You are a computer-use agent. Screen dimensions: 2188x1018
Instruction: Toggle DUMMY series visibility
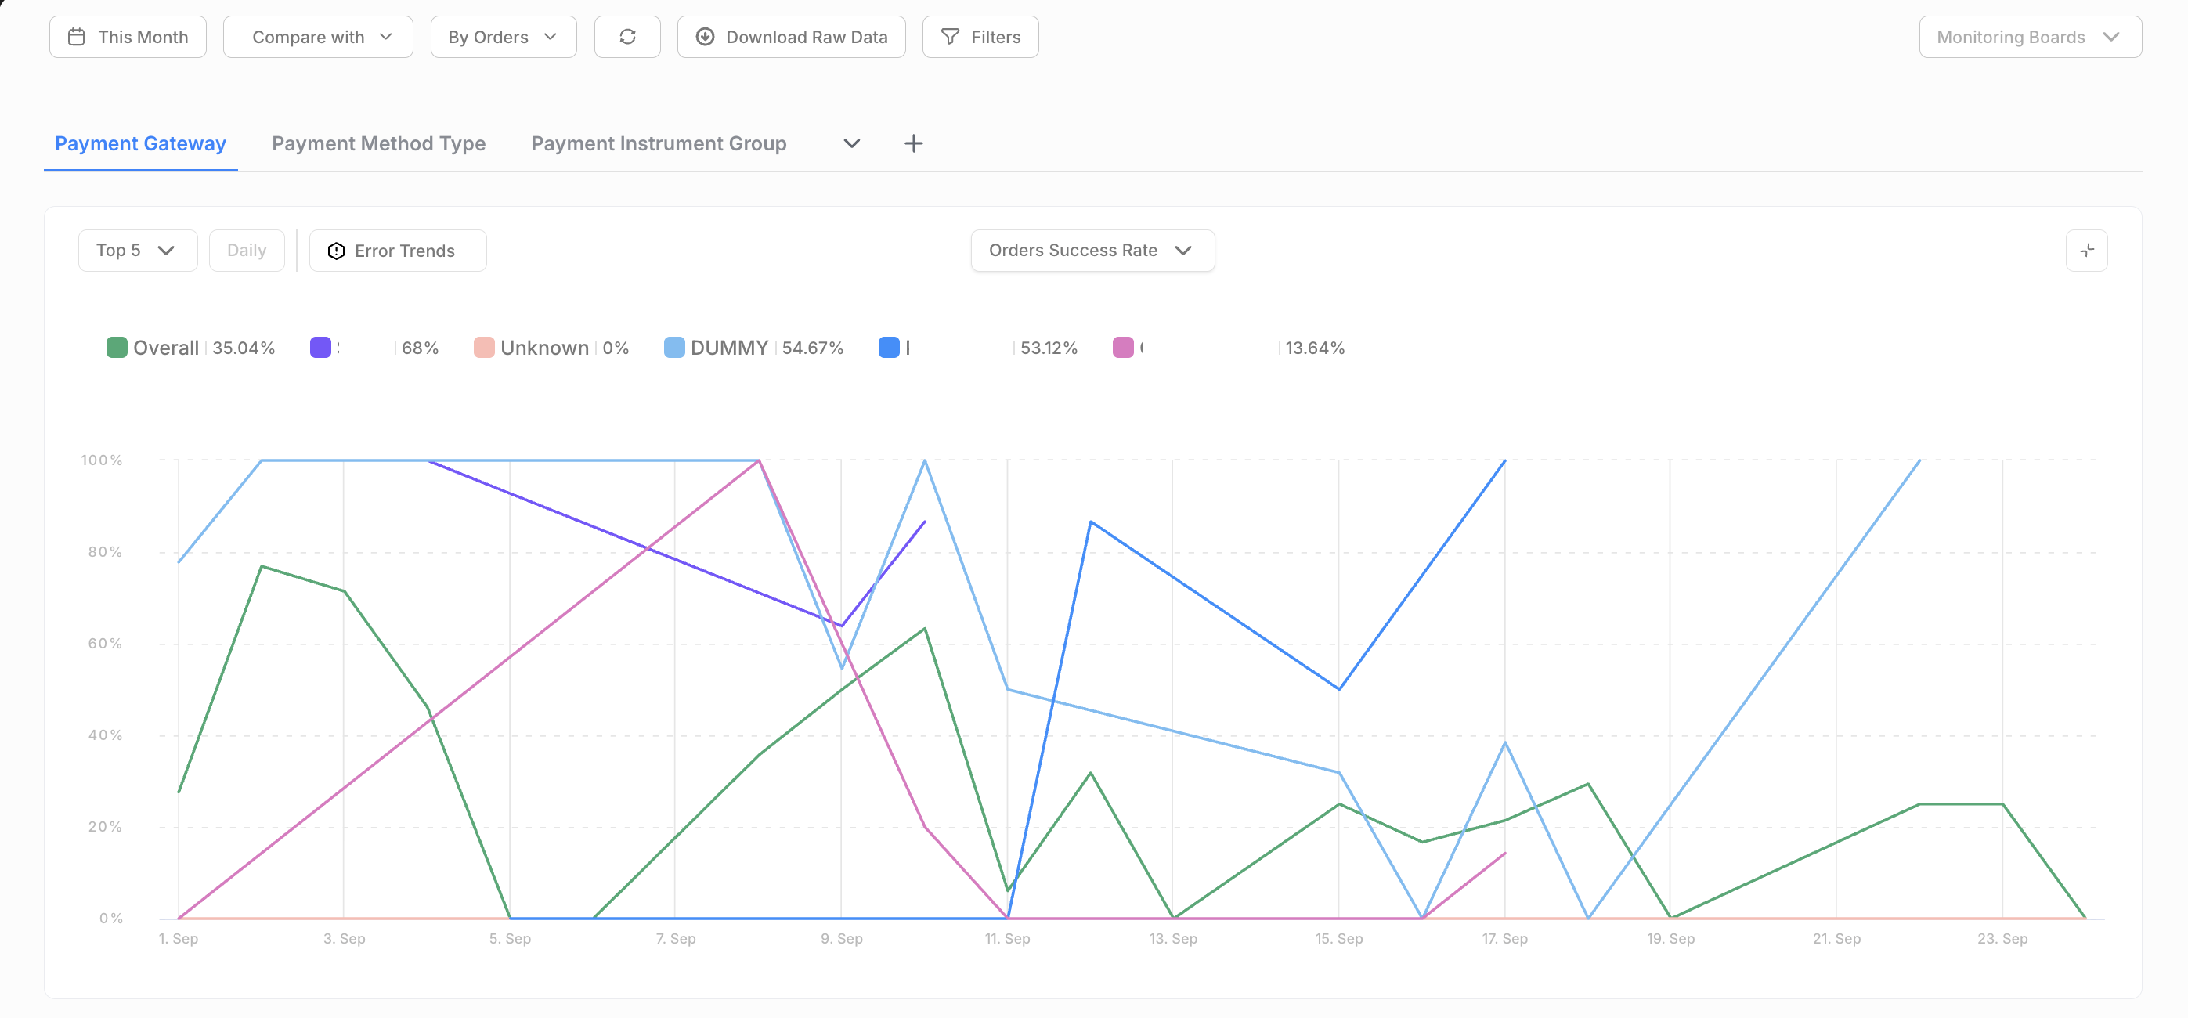(x=728, y=348)
